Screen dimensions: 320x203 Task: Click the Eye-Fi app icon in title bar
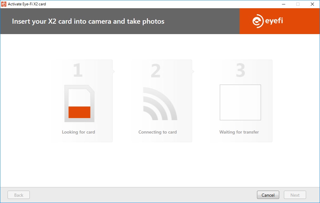4,4
